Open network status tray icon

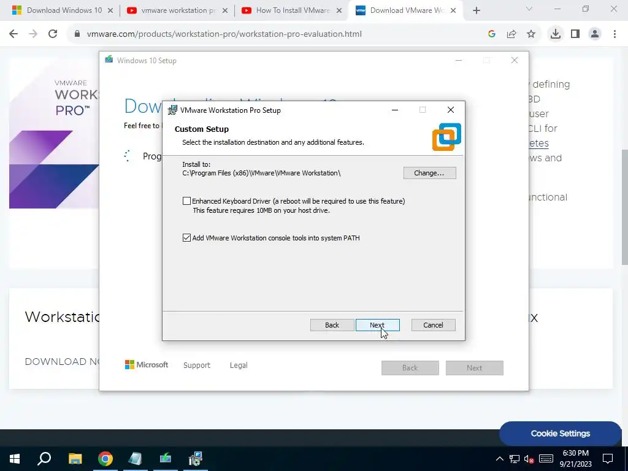pyautogui.click(x=515, y=459)
